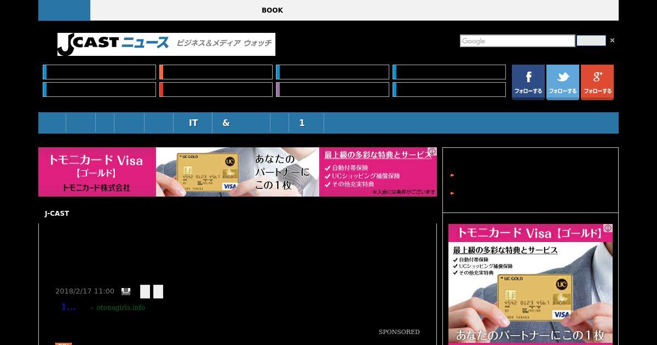The image size is (657, 345).
Task: Click the Facebook follow icon
Action: pyautogui.click(x=528, y=82)
